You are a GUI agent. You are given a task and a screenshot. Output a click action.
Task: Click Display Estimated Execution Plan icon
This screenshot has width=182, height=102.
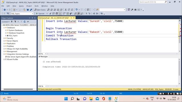pos(53,14)
